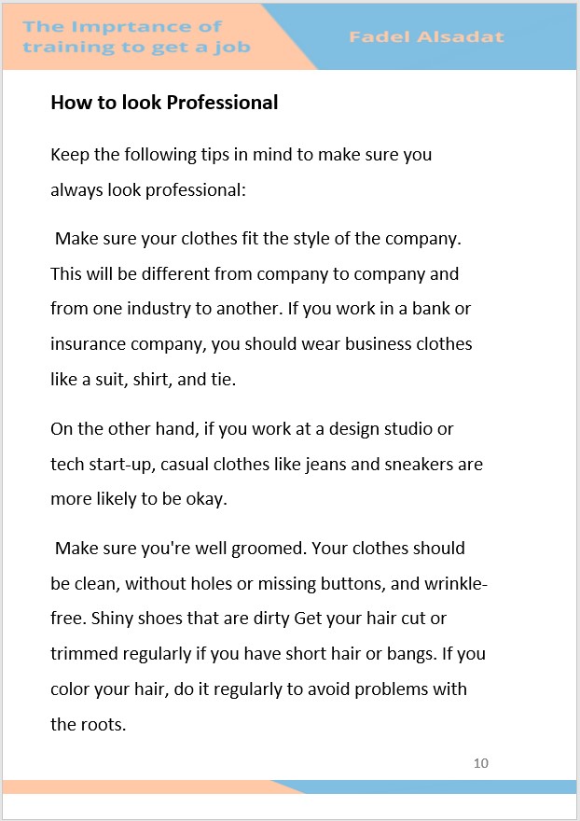This screenshot has width=580, height=821.
Task: Click the sentence "Make sure your clothes fit"
Action: (x=257, y=238)
